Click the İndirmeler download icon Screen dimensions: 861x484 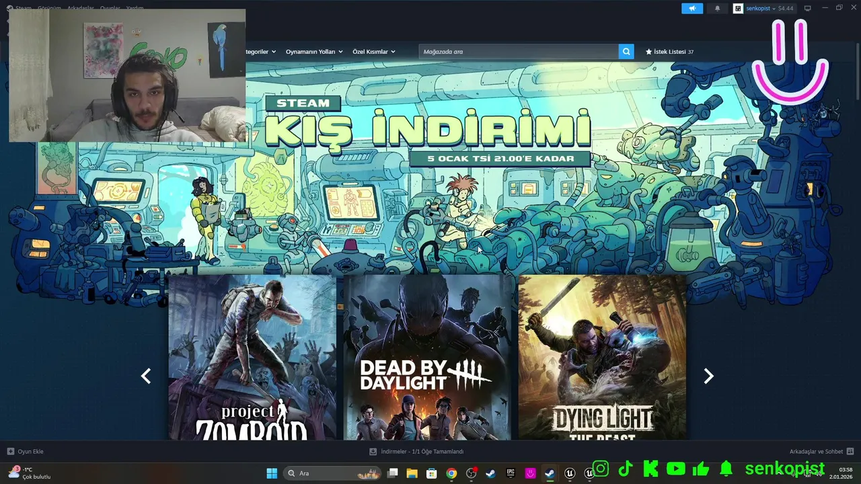coord(373,451)
